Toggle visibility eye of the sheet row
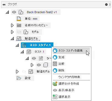The image size is (112, 101). click(x=34, y=58)
